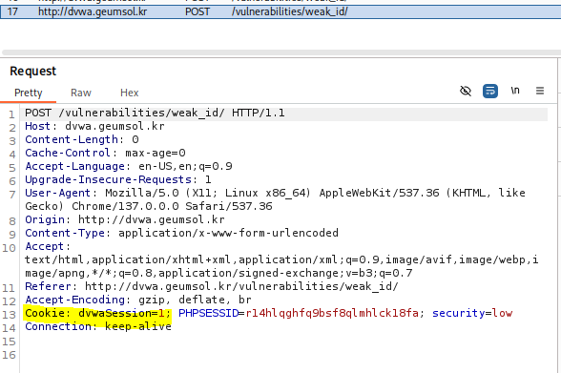Click the dvwaSession=1 cookie value
Screen dimensions: 561x373
click(121, 313)
